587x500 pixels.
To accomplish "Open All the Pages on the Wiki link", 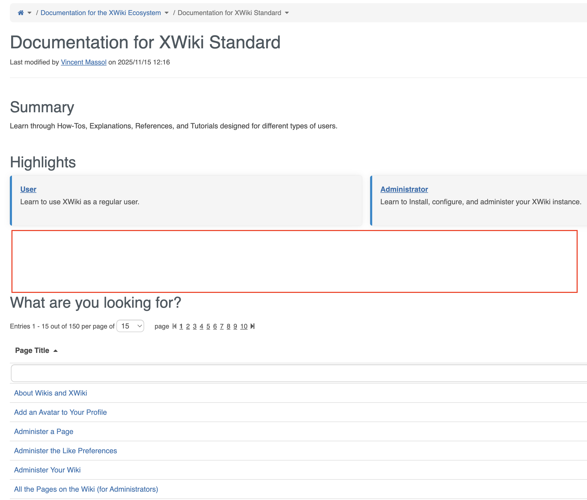I will tap(86, 489).
